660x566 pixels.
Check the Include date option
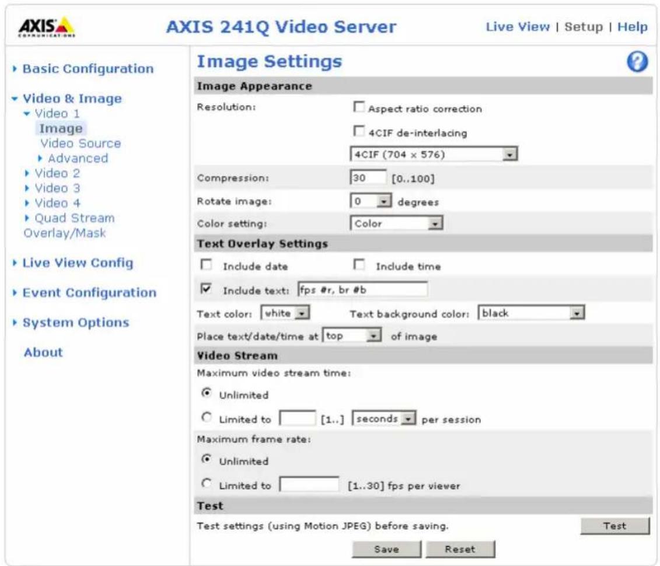206,265
